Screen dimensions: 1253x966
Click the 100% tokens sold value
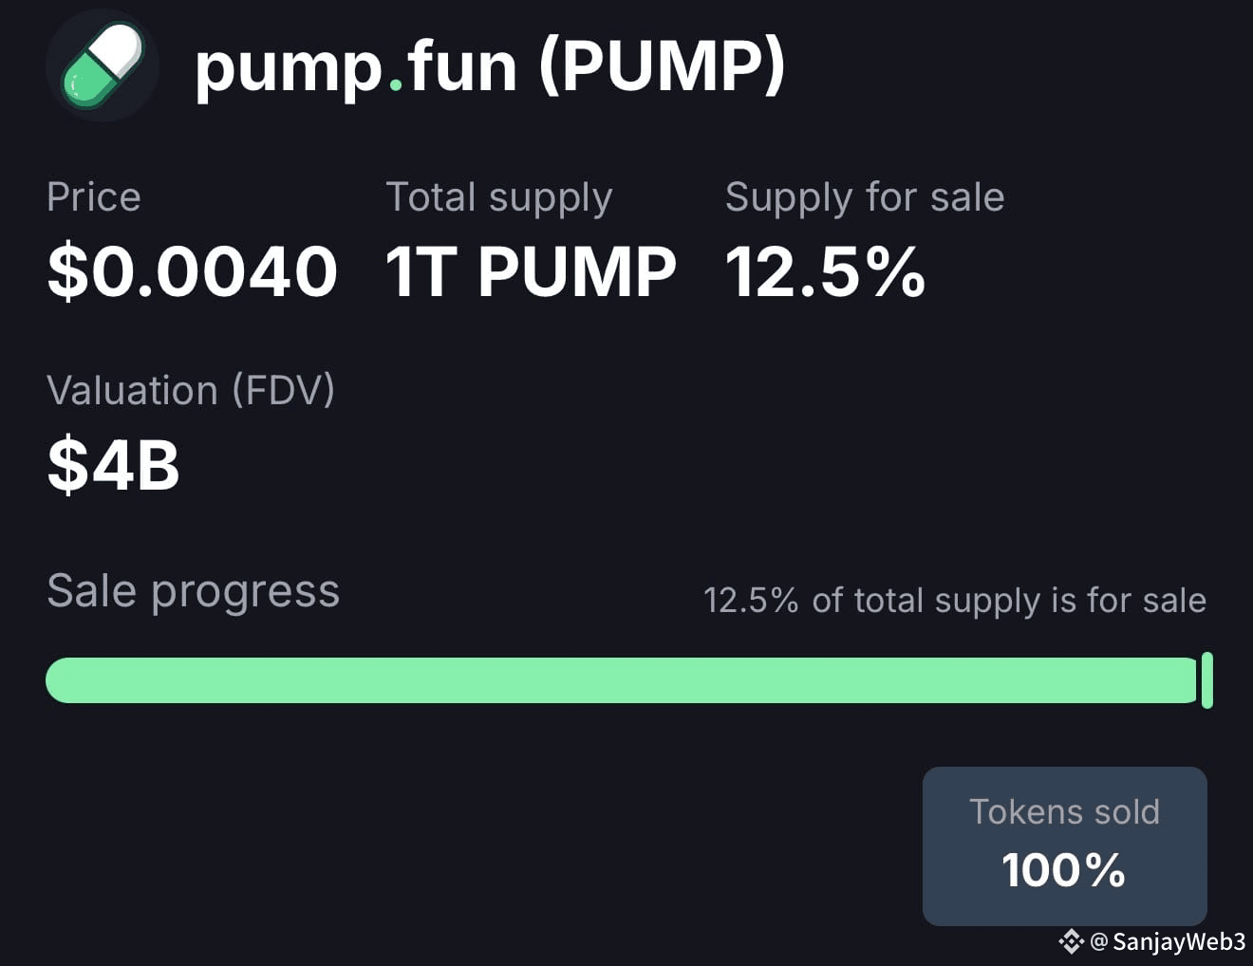coord(1064,870)
